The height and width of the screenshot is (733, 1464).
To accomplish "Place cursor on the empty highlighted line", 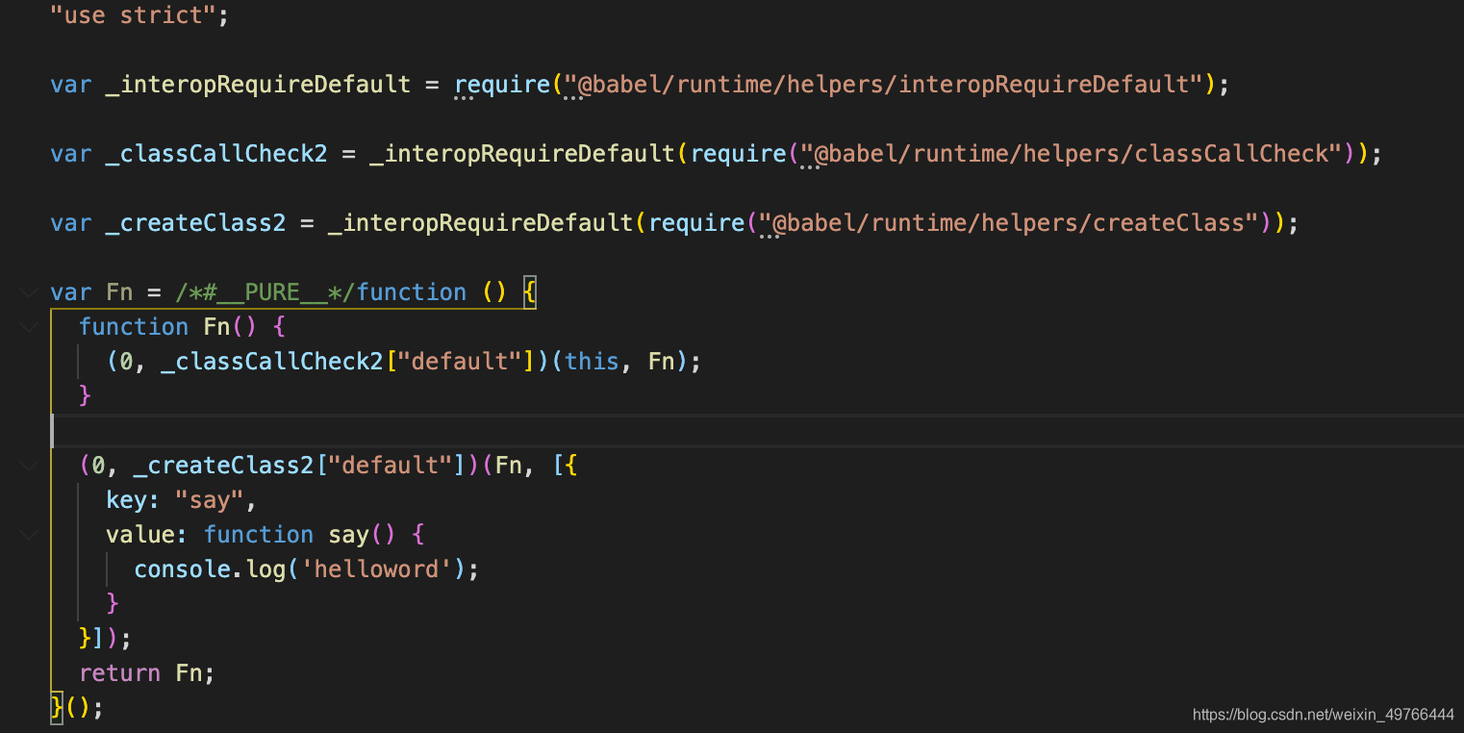I will tap(756, 431).
